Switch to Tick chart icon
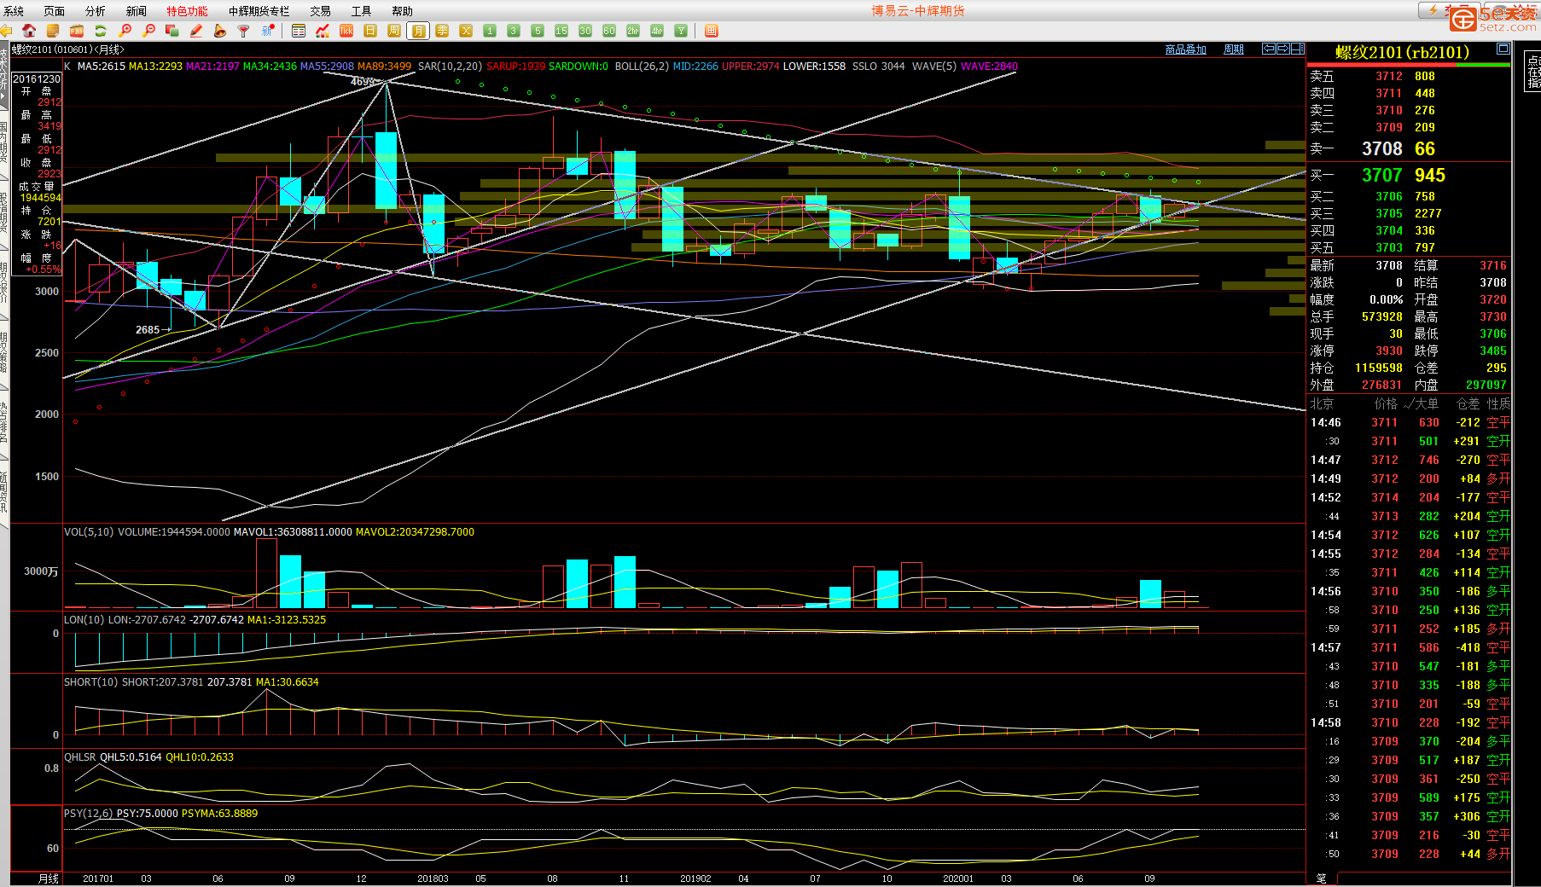1541x887 pixels. tap(346, 31)
